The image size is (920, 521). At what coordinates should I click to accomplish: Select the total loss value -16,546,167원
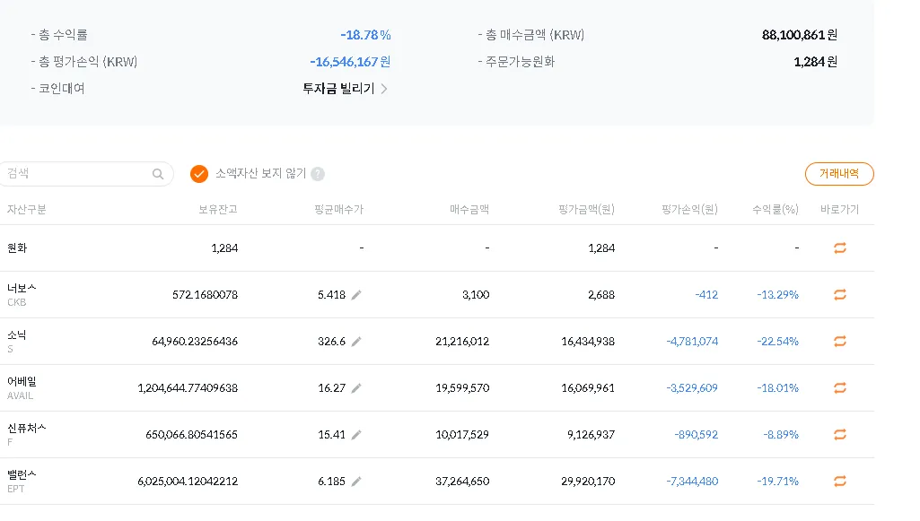[x=350, y=62]
